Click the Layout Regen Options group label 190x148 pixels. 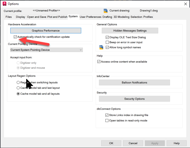[22, 76]
